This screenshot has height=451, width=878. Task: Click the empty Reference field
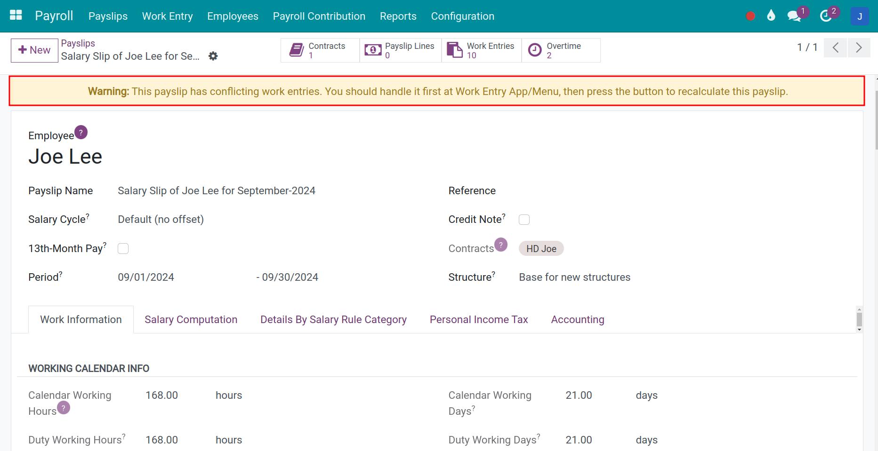pyautogui.click(x=683, y=191)
